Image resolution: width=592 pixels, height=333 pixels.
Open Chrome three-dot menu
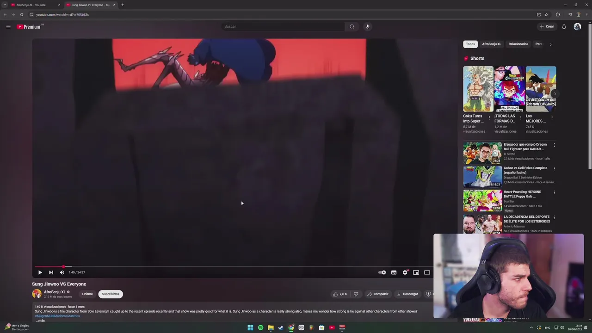(587, 14)
